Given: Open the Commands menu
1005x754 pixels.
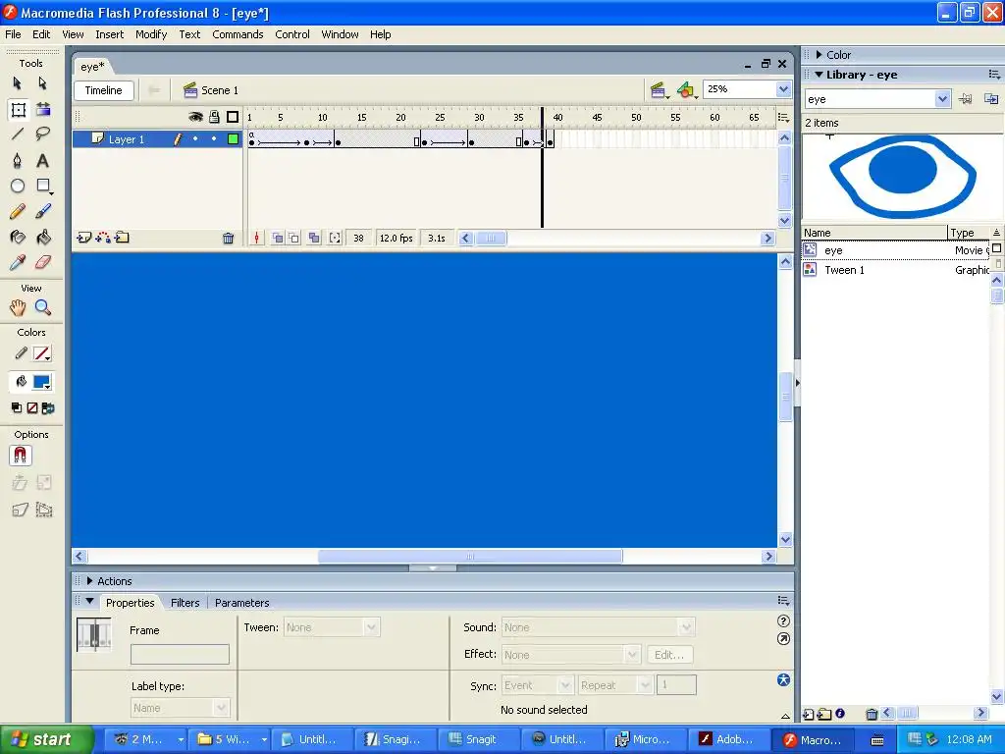Looking at the screenshot, I should click(238, 34).
